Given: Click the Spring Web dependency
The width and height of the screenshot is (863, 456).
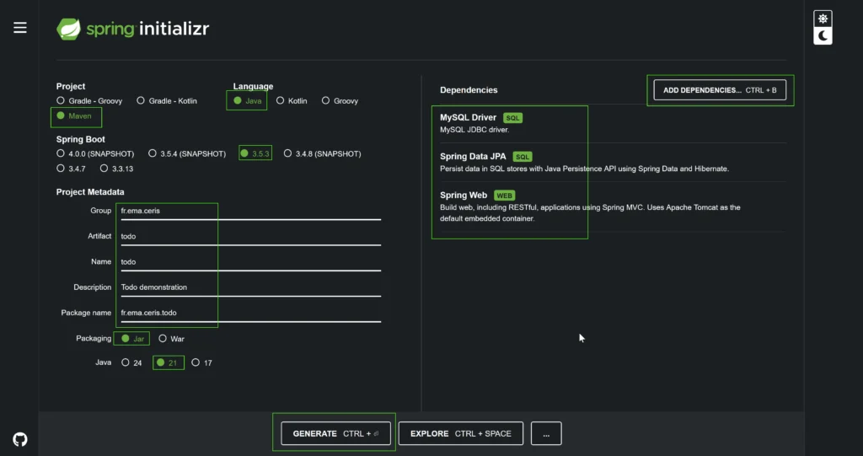Looking at the screenshot, I should coord(464,195).
